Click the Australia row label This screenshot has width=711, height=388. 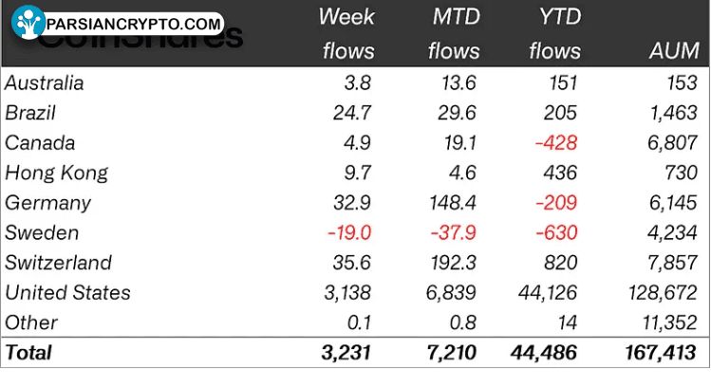coord(45,83)
